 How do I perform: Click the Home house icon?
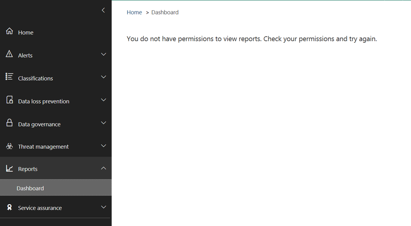(9, 31)
